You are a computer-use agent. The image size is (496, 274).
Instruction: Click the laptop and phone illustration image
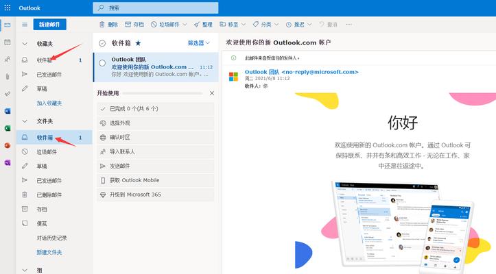point(403,227)
